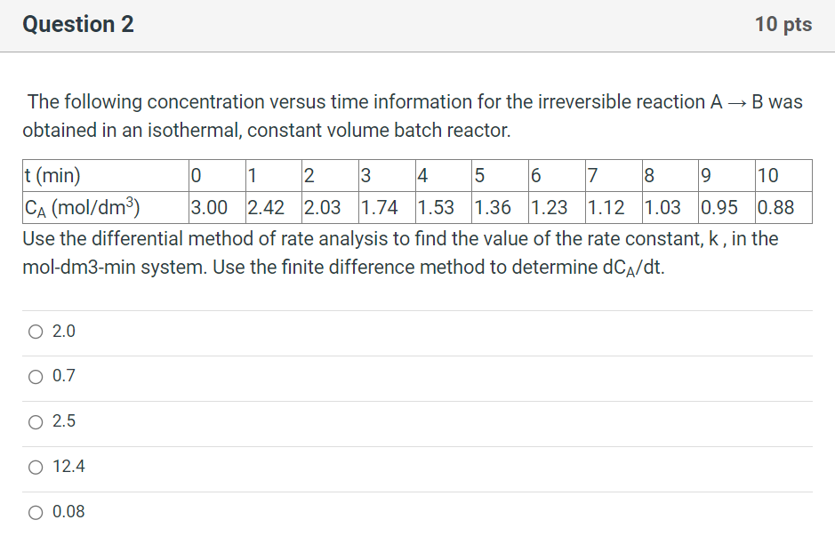Select the radio button for answer 2.5

click(36, 421)
